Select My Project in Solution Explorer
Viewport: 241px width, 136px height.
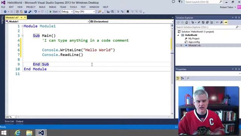tap(194, 39)
